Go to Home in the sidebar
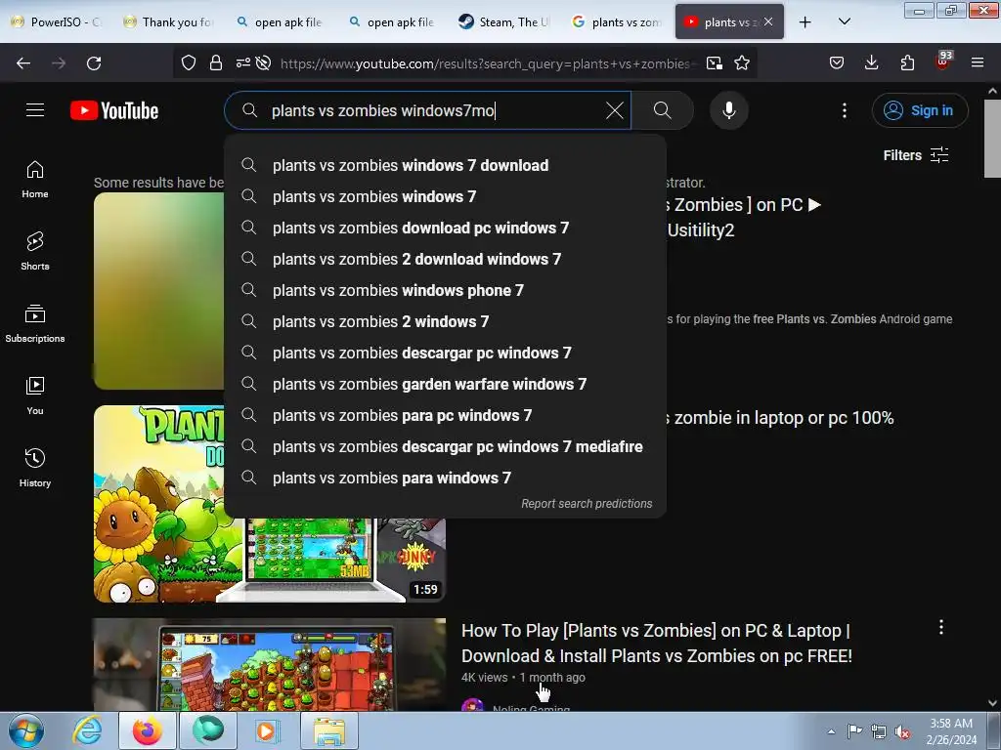This screenshot has width=1001, height=750. tap(35, 180)
